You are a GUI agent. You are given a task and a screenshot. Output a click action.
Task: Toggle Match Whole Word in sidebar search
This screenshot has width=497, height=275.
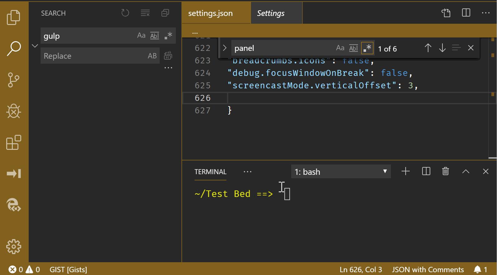point(155,36)
